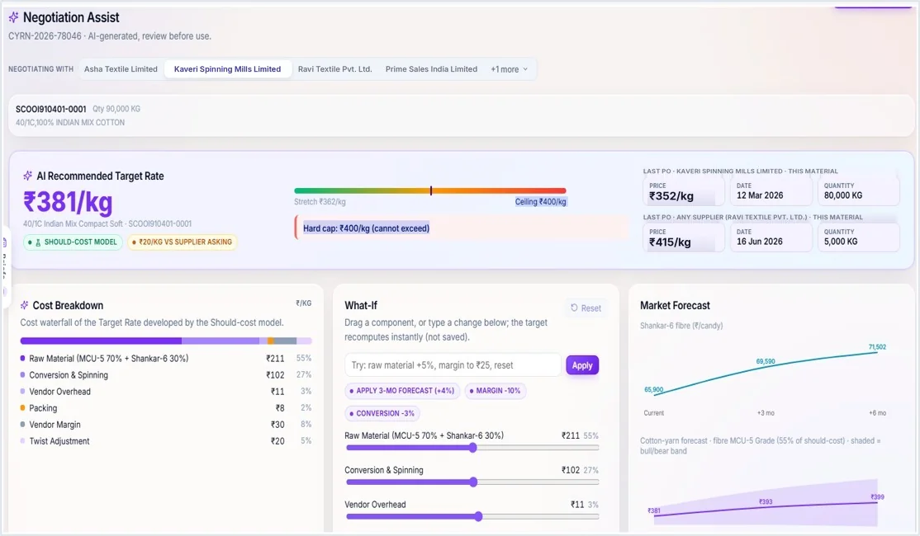Click the 69,590 forecast data point
This screenshot has height=536, width=920.
[x=766, y=361]
